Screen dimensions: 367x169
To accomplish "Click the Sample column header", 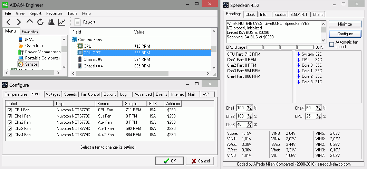I will point(135,103).
